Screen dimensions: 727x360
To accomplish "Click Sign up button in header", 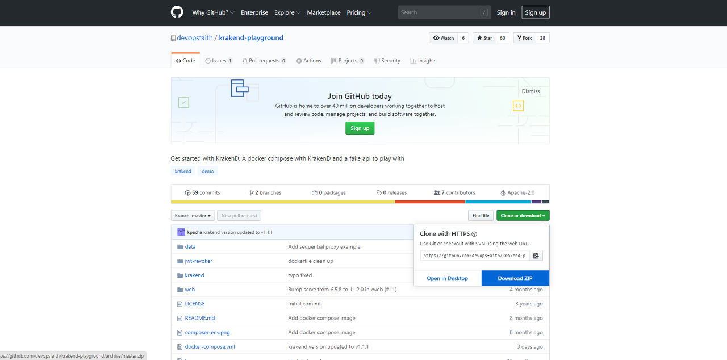I will click(536, 12).
